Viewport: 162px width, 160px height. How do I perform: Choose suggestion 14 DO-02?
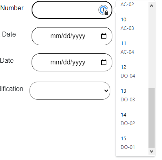point(132,119)
